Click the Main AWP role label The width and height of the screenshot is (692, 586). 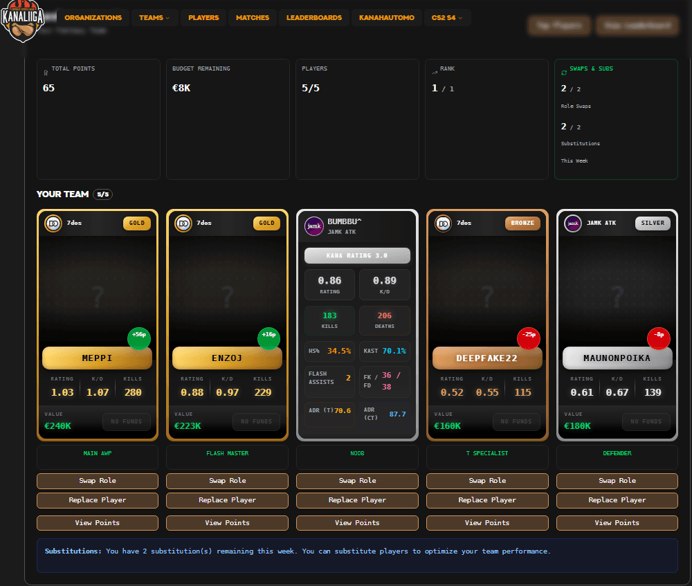[x=98, y=454]
